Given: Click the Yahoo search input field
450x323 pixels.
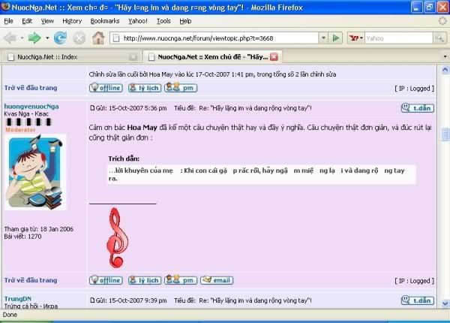Looking at the screenshot, I should tap(397, 38).
